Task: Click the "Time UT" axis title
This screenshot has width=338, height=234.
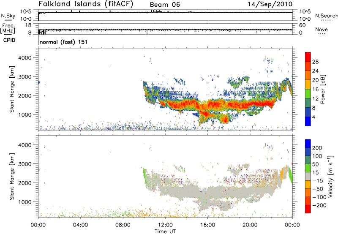Action: [x=165, y=231]
